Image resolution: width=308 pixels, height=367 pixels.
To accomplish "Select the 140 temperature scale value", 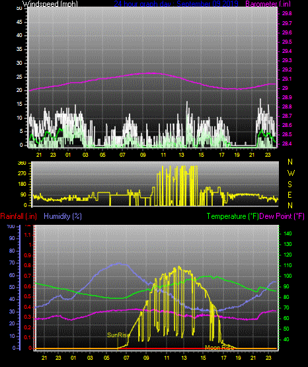I will 288,233.
